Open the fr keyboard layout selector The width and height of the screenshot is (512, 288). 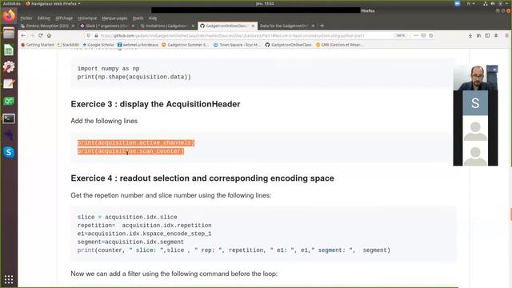point(470,3)
